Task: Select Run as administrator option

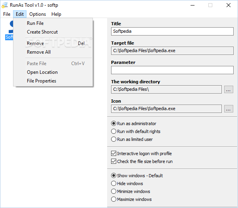Action: [x=134, y=124]
